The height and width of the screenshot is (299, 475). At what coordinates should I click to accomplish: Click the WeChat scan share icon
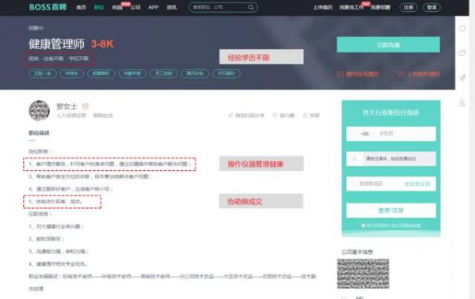click(230, 115)
